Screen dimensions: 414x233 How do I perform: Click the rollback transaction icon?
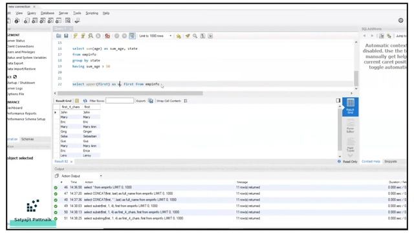click(x=124, y=36)
